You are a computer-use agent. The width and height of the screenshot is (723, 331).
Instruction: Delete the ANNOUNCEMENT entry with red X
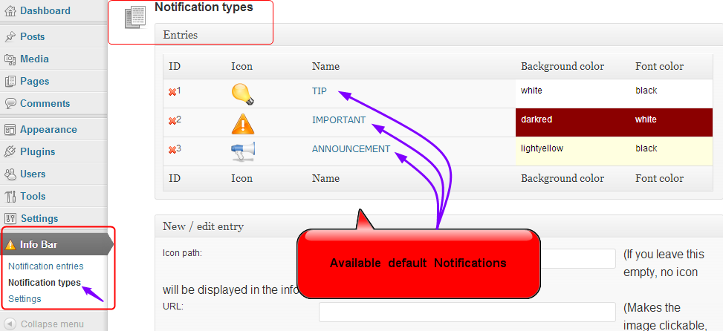172,150
